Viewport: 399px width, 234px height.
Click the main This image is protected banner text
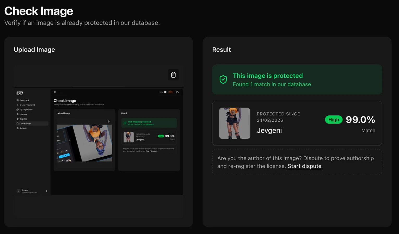268,76
